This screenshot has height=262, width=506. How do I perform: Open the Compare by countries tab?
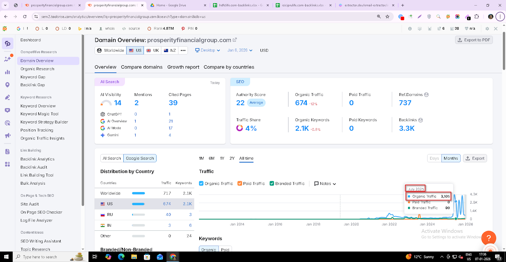coord(229,67)
